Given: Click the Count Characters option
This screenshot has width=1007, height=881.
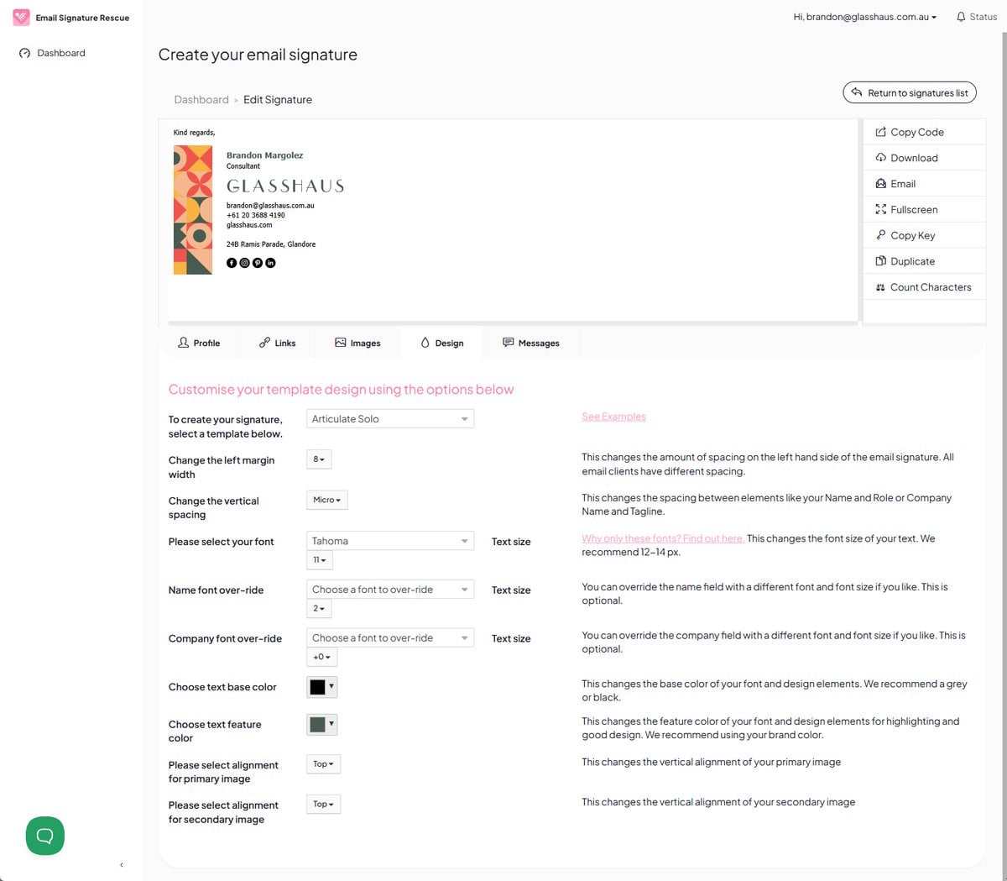Looking at the screenshot, I should [924, 287].
